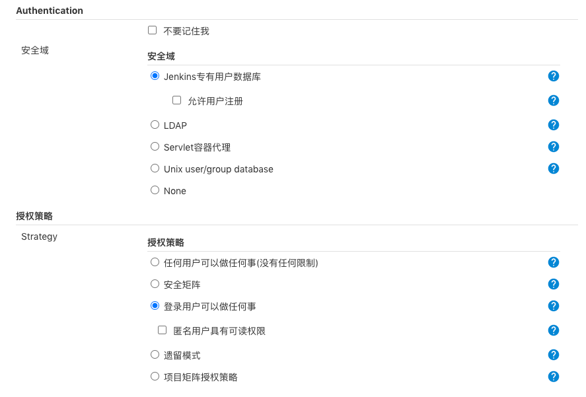The image size is (586, 397).
Task: Select Unix user/group database realm
Action: tap(154, 168)
